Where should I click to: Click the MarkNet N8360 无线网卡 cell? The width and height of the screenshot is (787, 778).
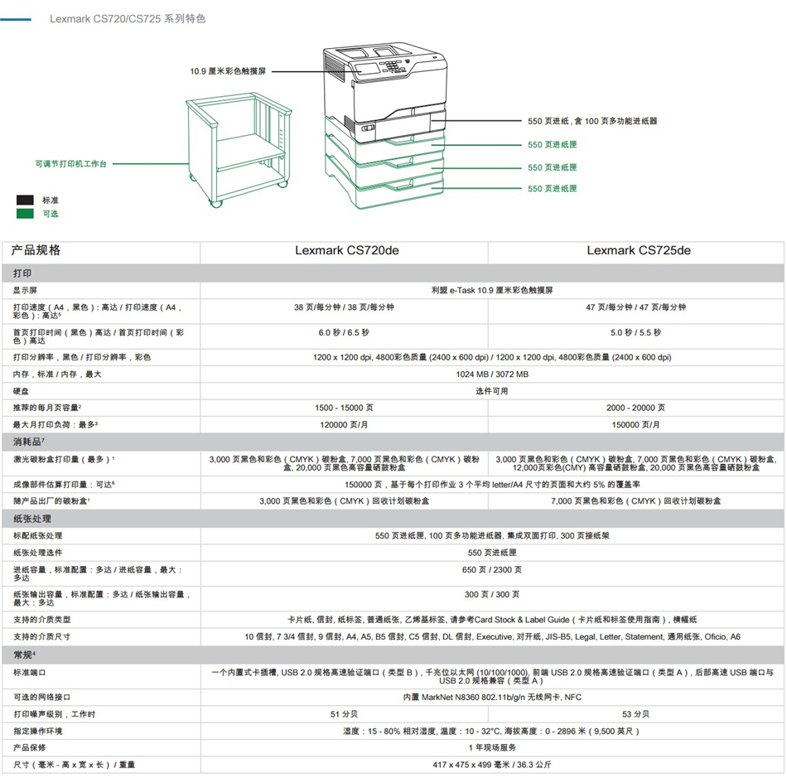[492, 697]
